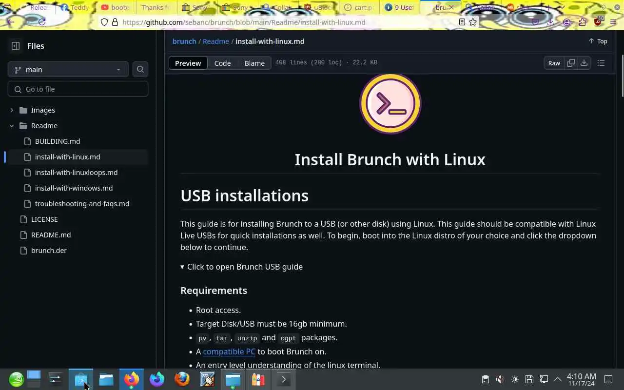Switch to the Teddy Facebook tab
The height and width of the screenshot is (390, 624).
[x=76, y=7]
